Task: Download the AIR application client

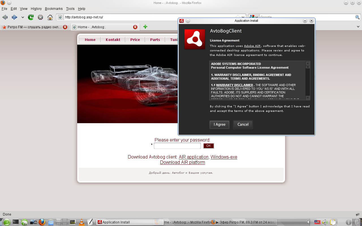Action: [x=194, y=157]
